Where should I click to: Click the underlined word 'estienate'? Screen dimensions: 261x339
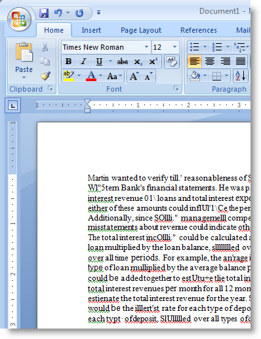point(104,298)
